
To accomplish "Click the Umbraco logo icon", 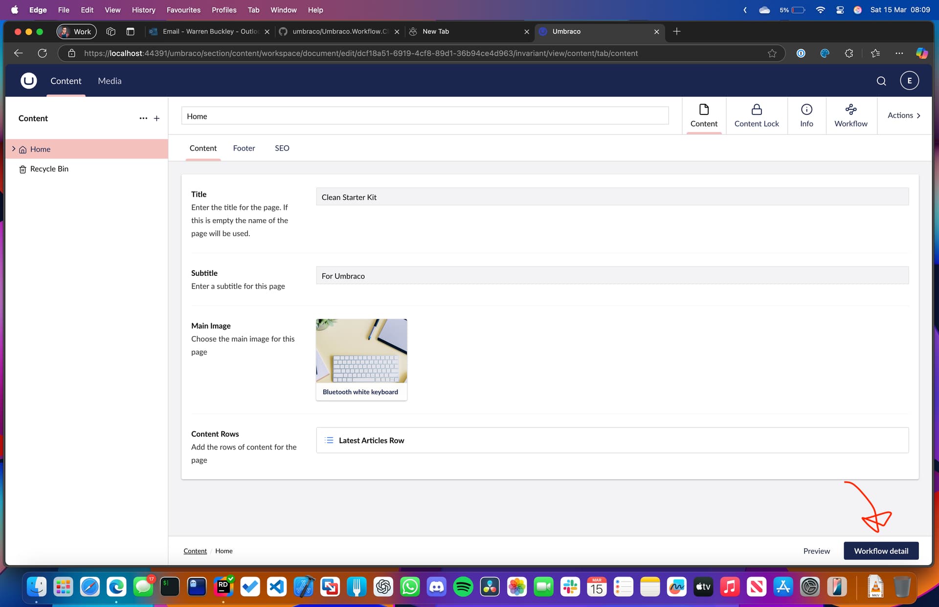I will tap(29, 81).
